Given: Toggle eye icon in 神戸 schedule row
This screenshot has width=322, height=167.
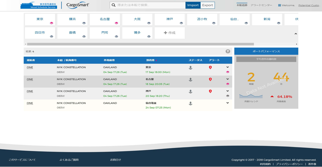Looking at the screenshot, I should pyautogui.click(x=227, y=96).
